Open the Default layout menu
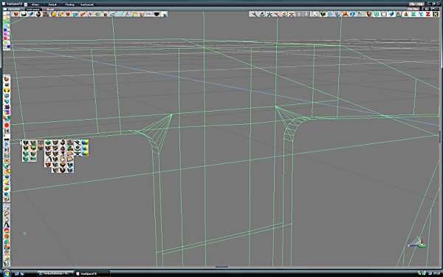The height and width of the screenshot is (277, 443). click(x=52, y=4)
